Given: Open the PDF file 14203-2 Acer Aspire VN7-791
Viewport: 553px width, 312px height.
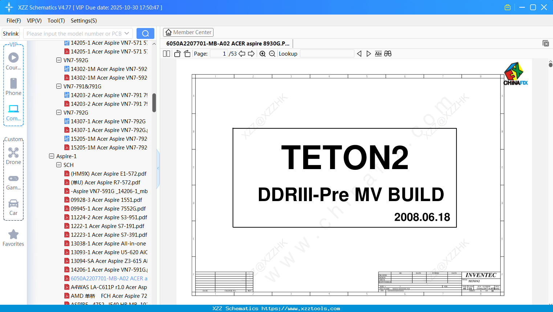Looking at the screenshot, I should [106, 104].
